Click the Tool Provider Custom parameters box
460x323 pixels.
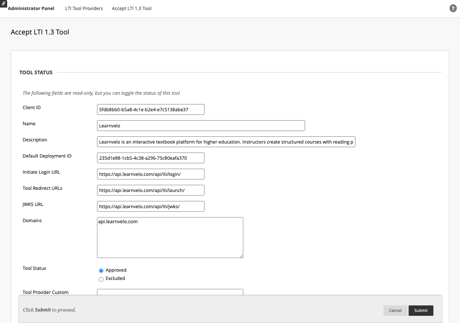[x=170, y=292]
